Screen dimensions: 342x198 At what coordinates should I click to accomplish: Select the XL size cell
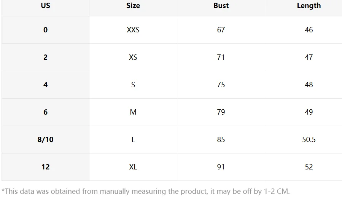[133, 167]
